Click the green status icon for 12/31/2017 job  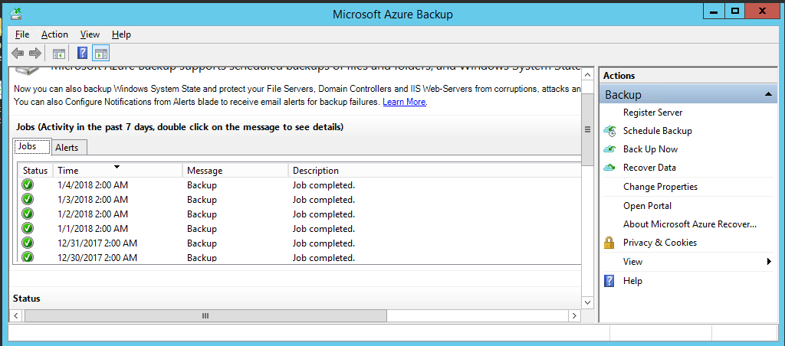(x=28, y=243)
